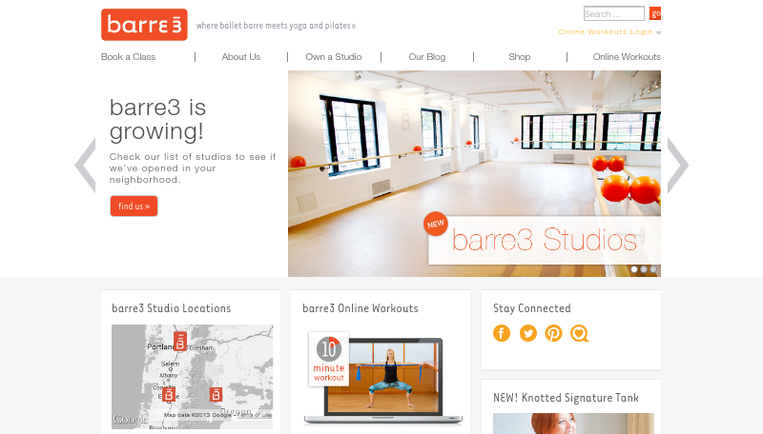
Task: Go to previous slide with left arrow
Action: tap(86, 165)
